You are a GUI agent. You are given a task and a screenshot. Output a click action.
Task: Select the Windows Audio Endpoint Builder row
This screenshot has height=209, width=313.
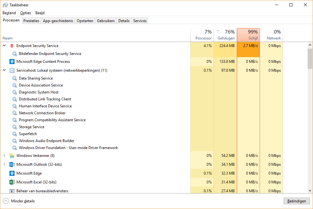pyautogui.click(x=142, y=141)
